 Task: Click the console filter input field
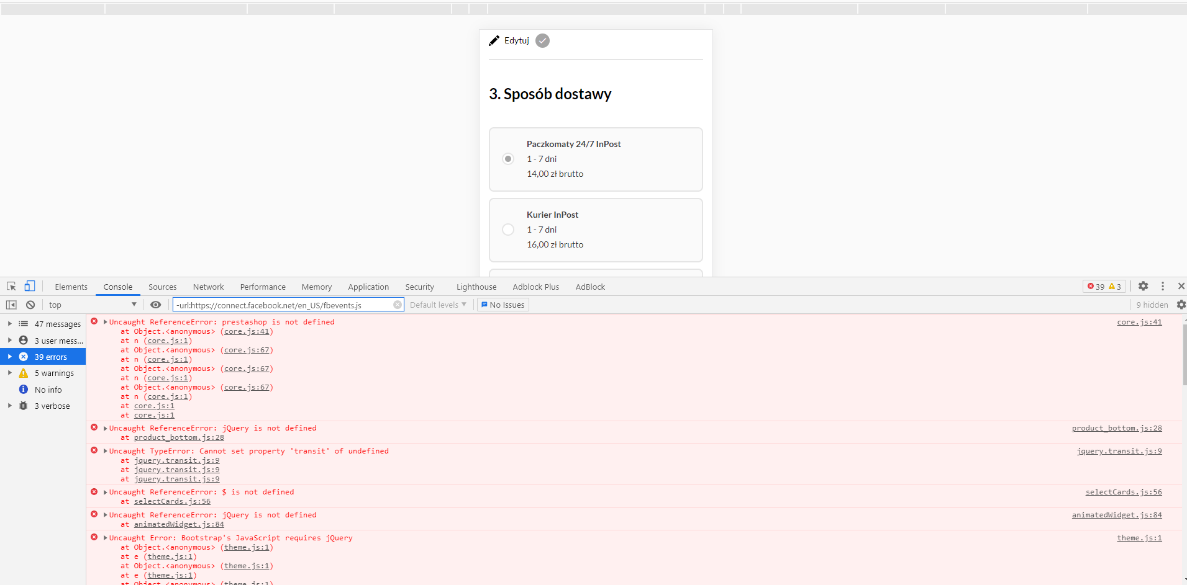coord(284,305)
